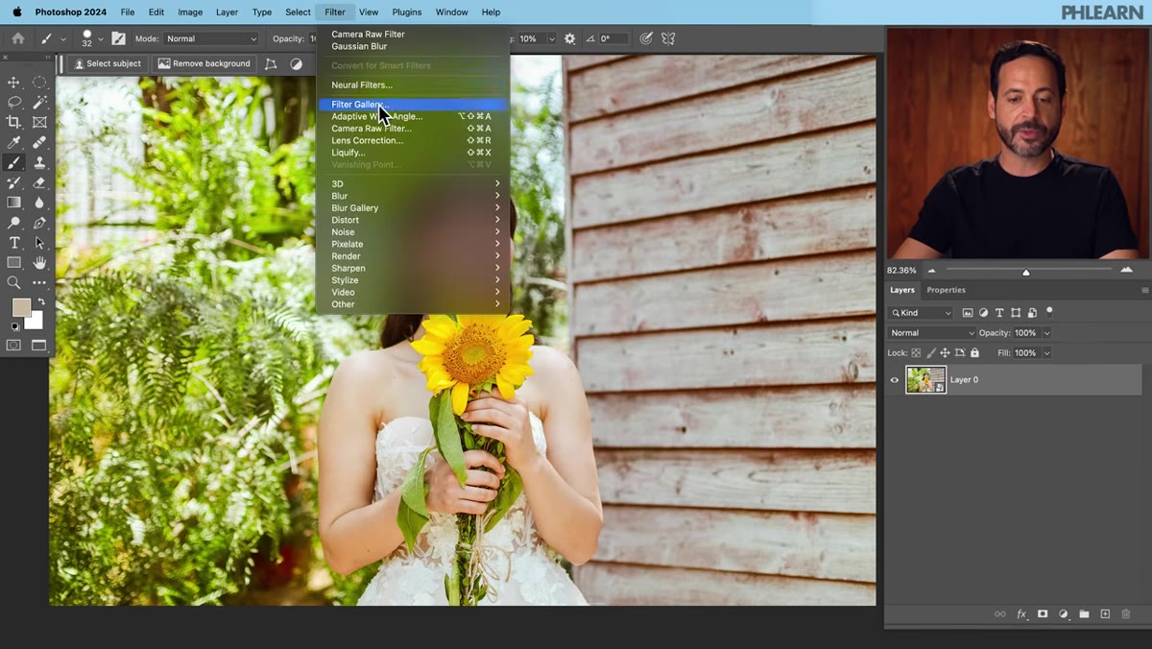Lock image pixels brush icon
Image resolution: width=1152 pixels, height=649 pixels.
(930, 353)
